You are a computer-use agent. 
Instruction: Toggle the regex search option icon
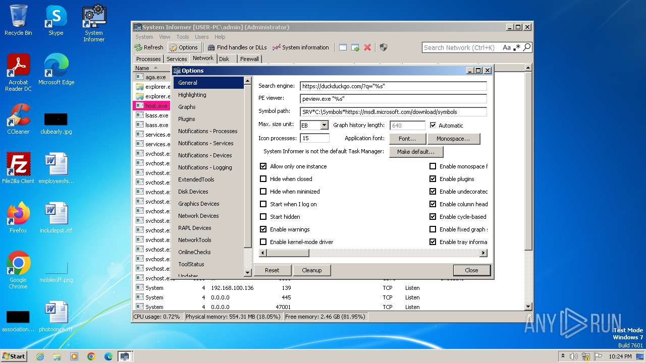pos(517,47)
